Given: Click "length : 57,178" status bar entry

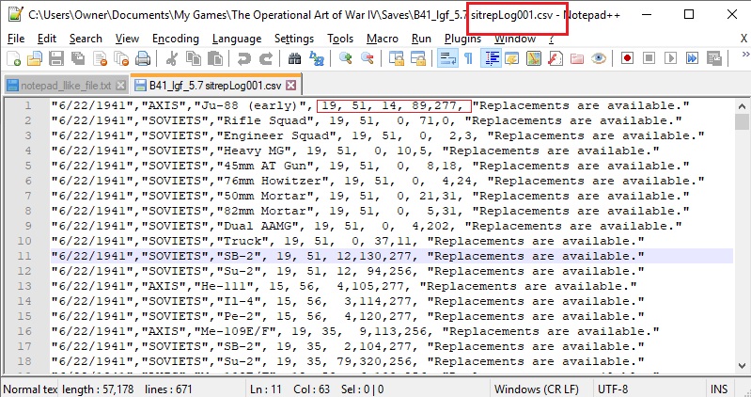Looking at the screenshot, I should coord(98,389).
